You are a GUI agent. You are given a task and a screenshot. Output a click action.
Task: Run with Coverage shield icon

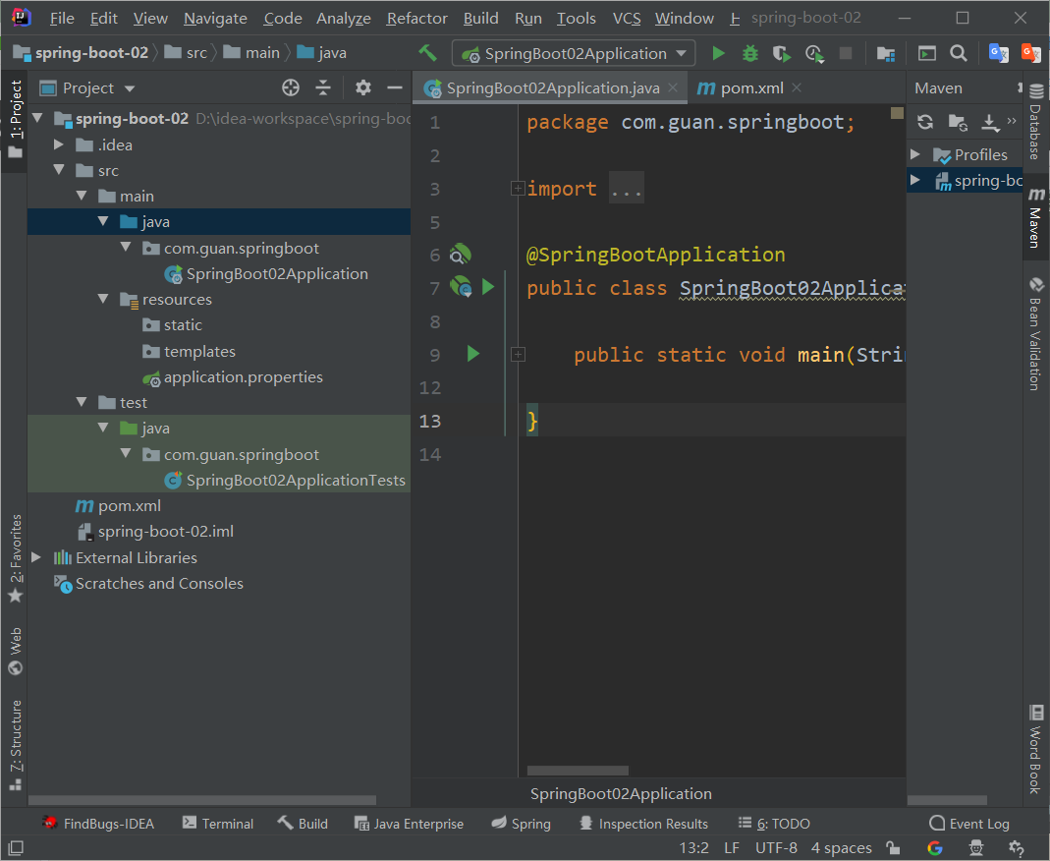pos(782,53)
